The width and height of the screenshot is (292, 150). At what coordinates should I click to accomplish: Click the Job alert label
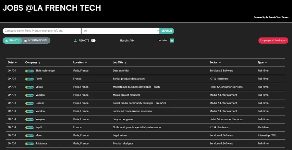pos(163,40)
